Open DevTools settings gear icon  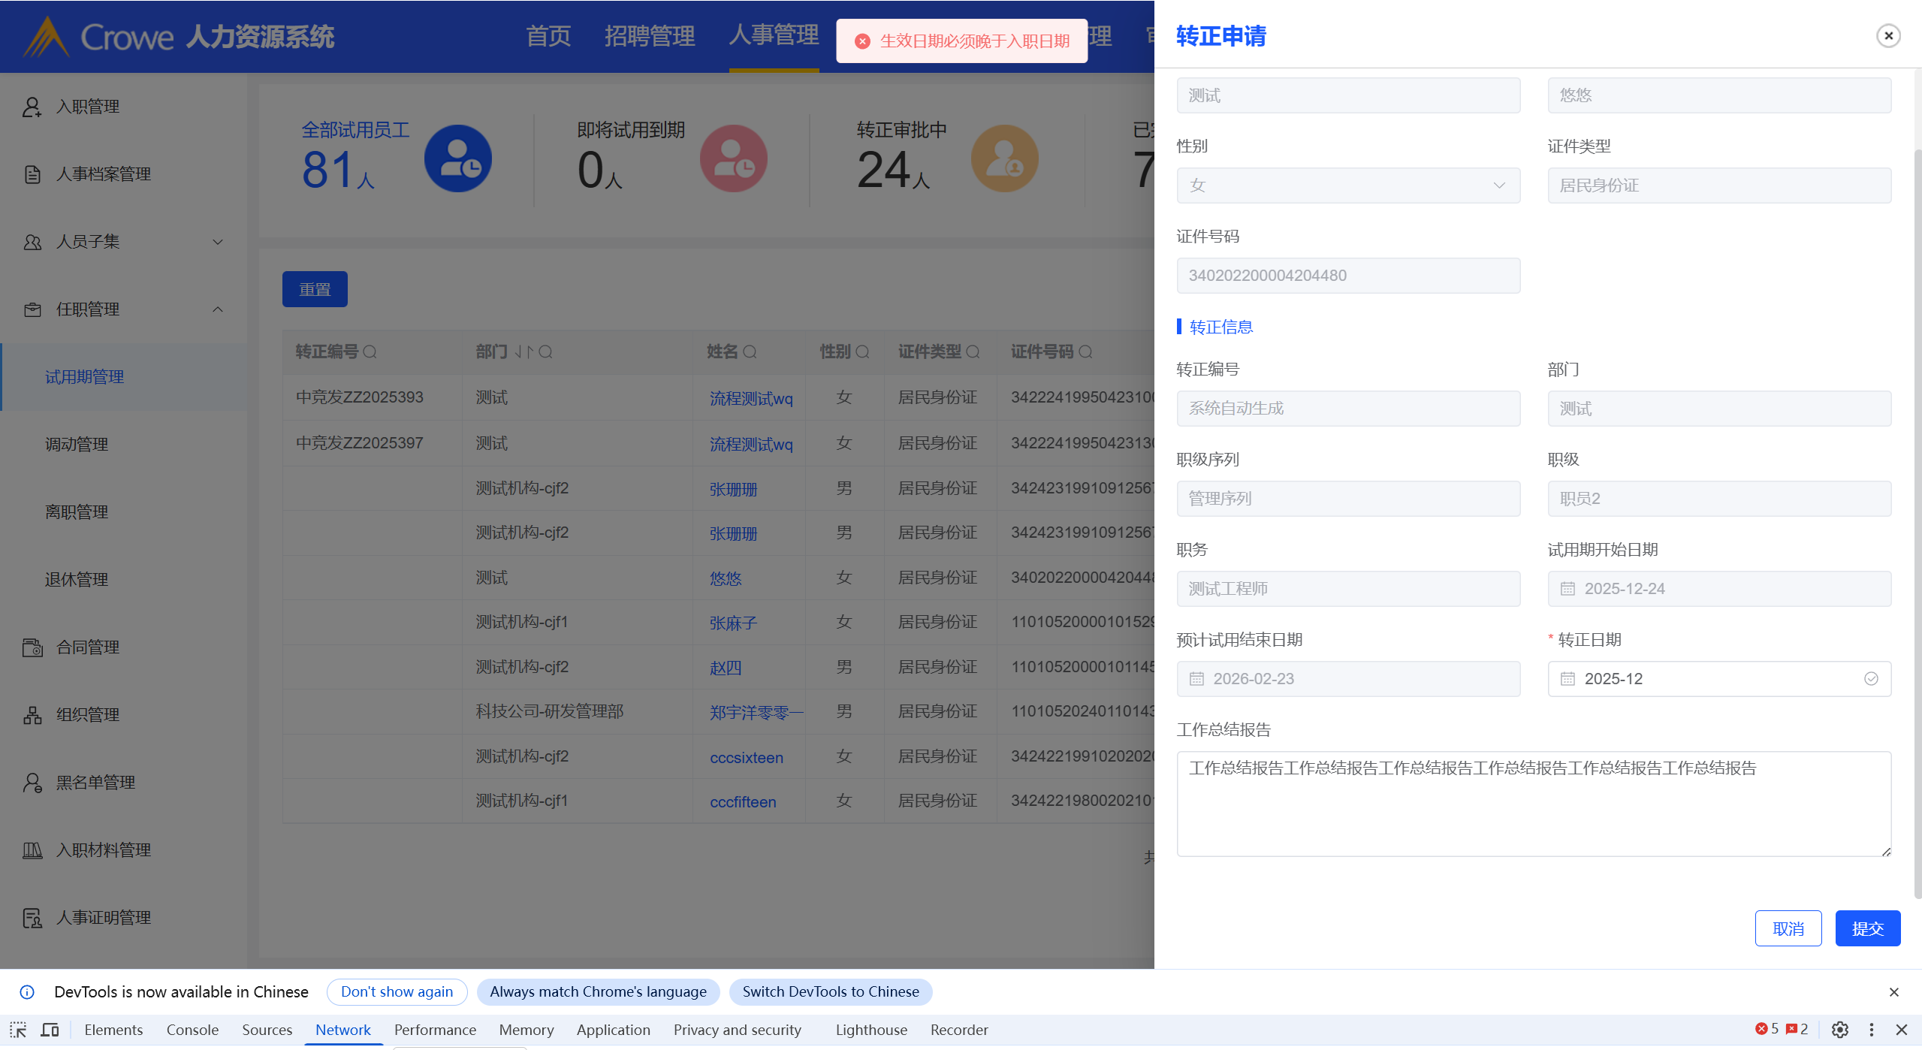tap(1839, 1030)
